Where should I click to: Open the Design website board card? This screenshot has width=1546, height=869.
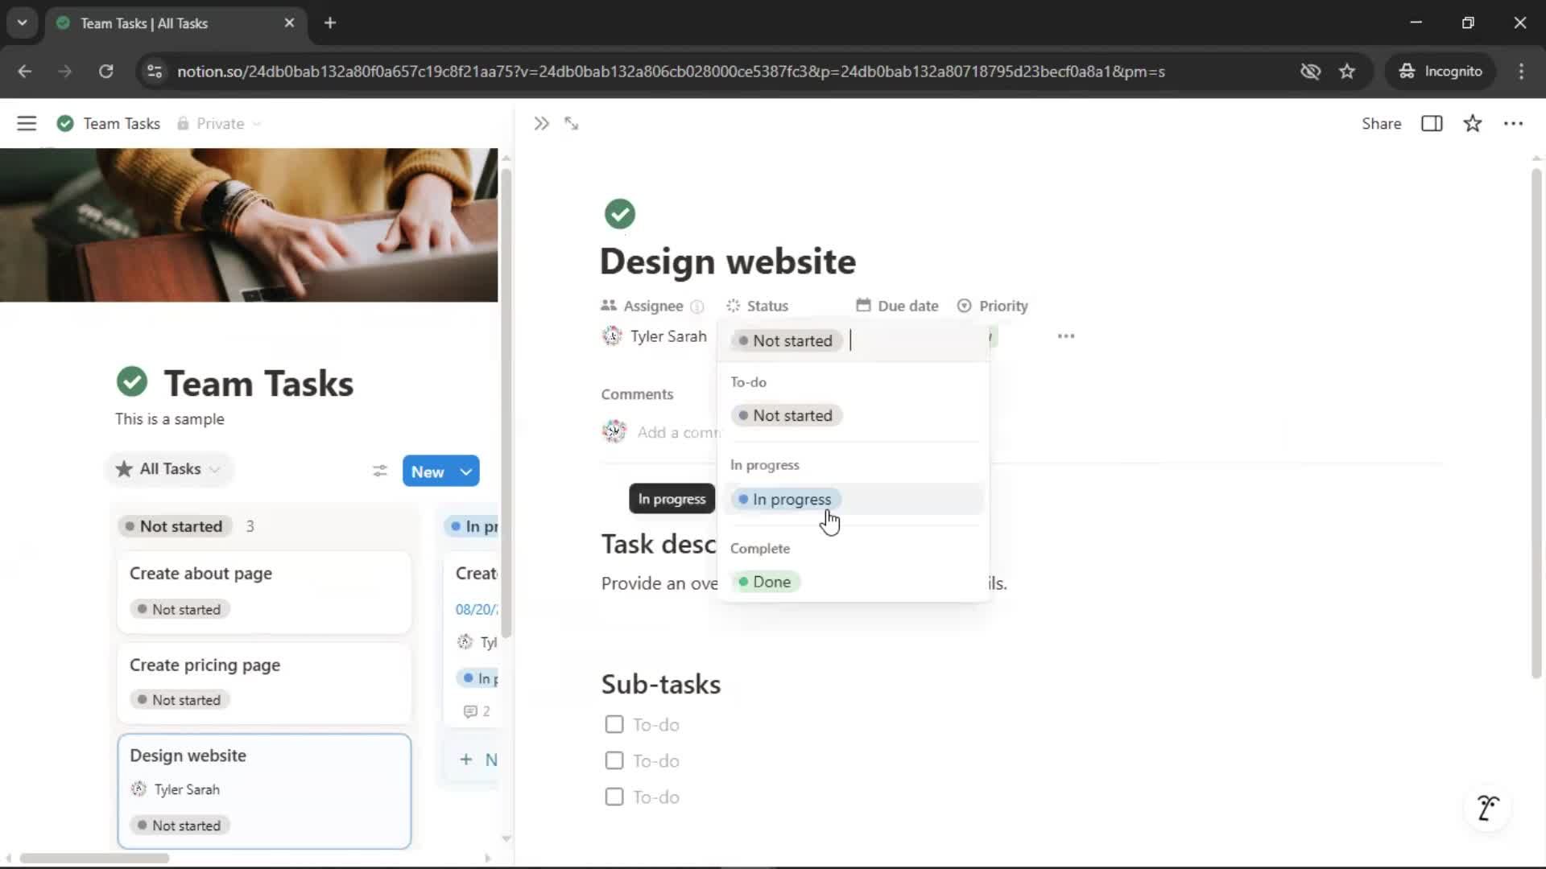pyautogui.click(x=264, y=791)
